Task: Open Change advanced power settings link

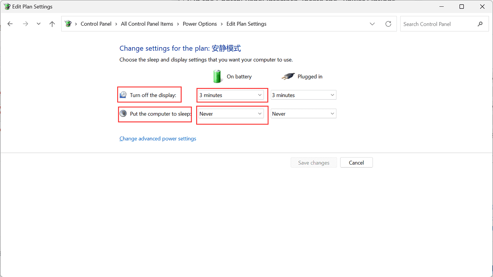Action: (158, 139)
